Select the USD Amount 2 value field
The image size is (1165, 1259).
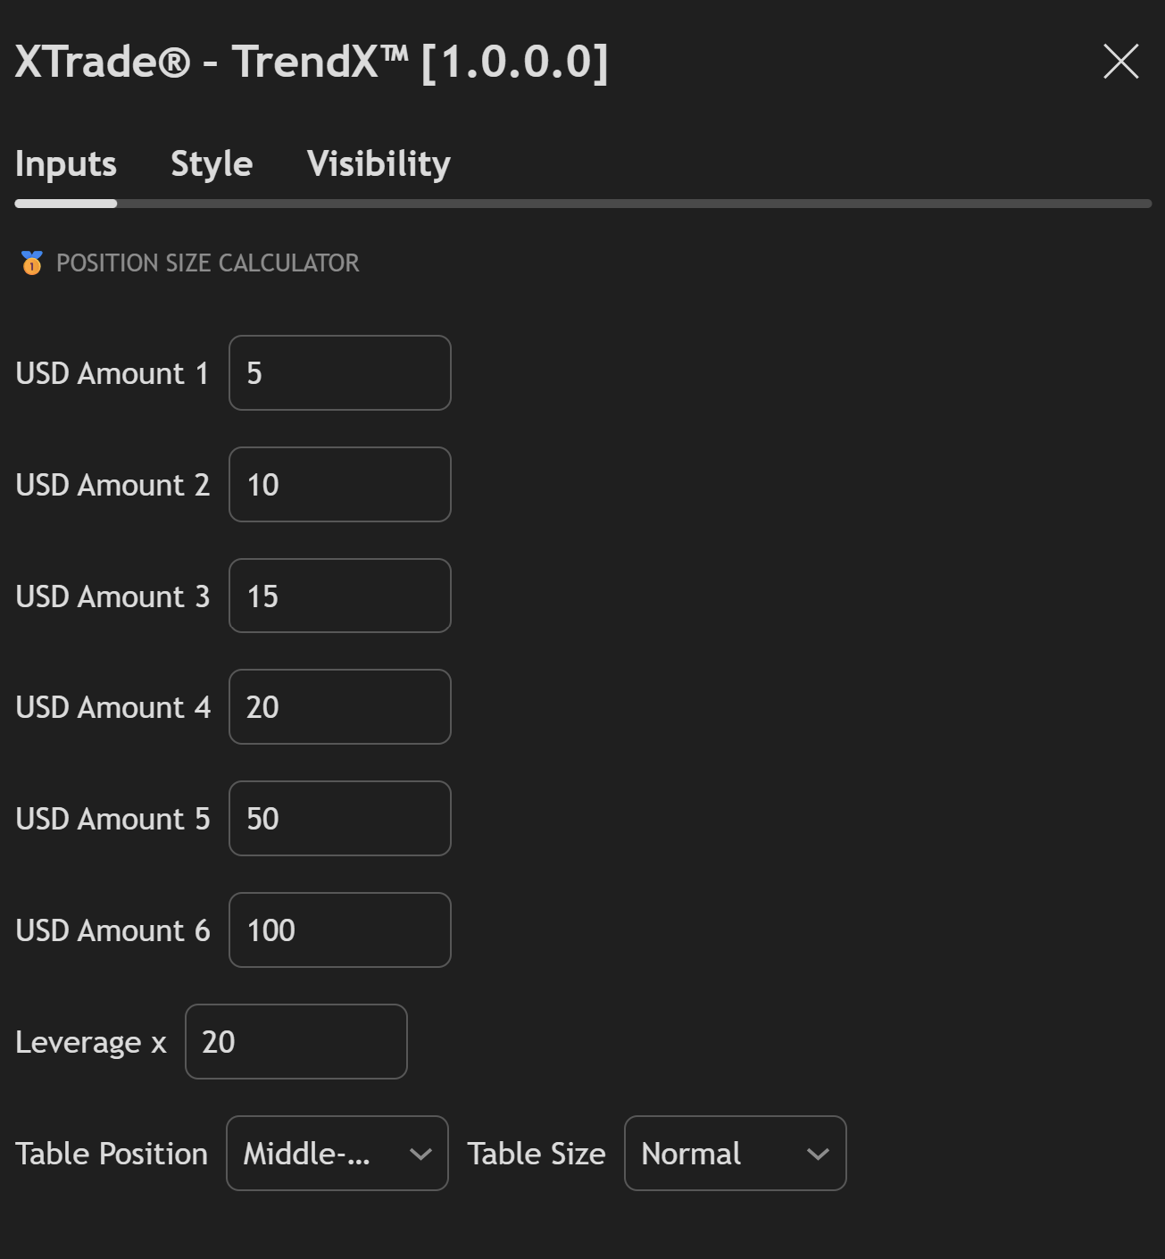339,484
